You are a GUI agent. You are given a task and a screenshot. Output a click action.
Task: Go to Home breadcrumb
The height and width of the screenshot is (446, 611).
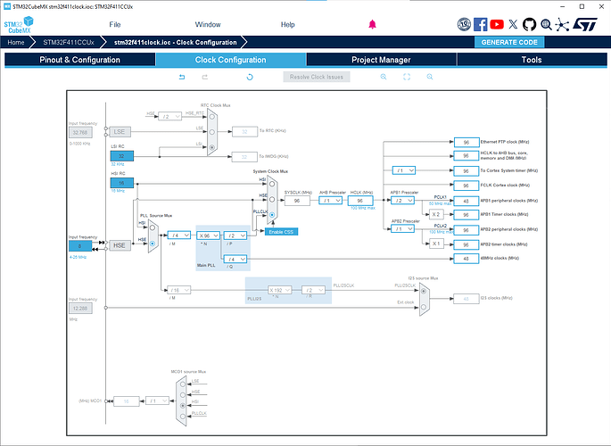(x=16, y=42)
